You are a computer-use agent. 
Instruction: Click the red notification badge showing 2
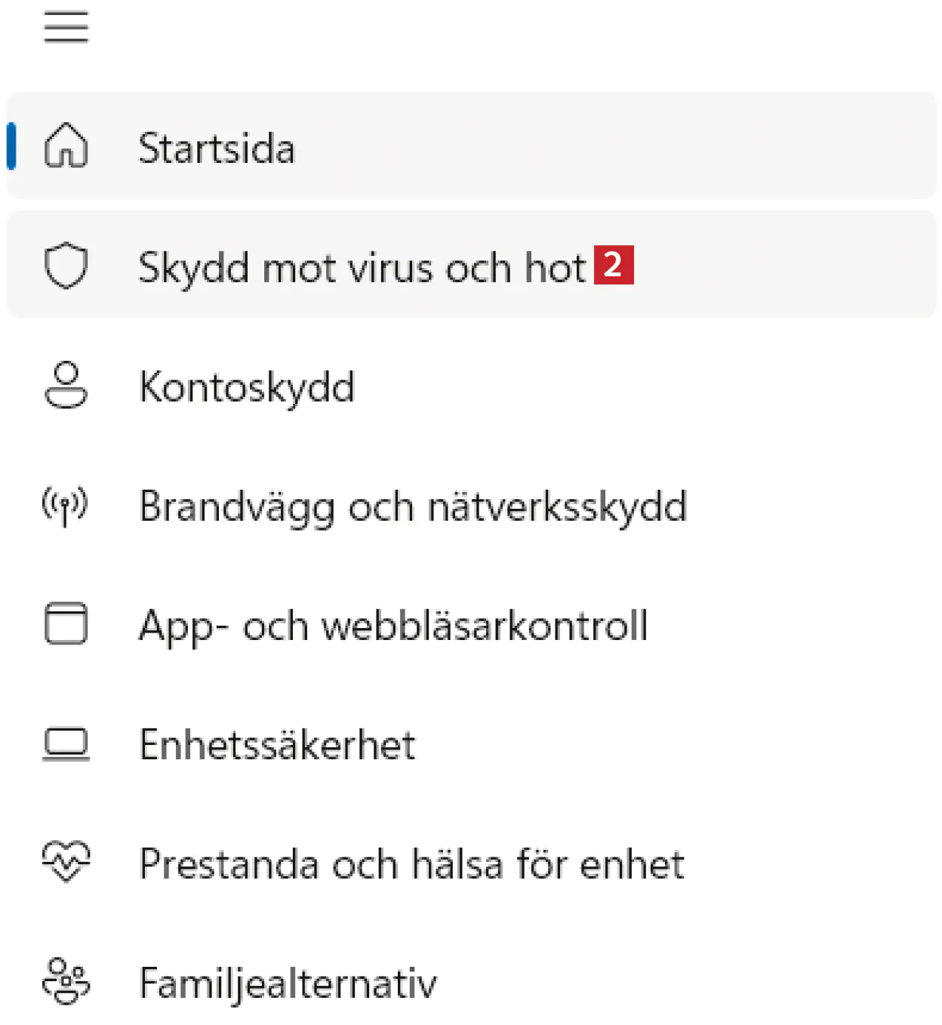614,265
